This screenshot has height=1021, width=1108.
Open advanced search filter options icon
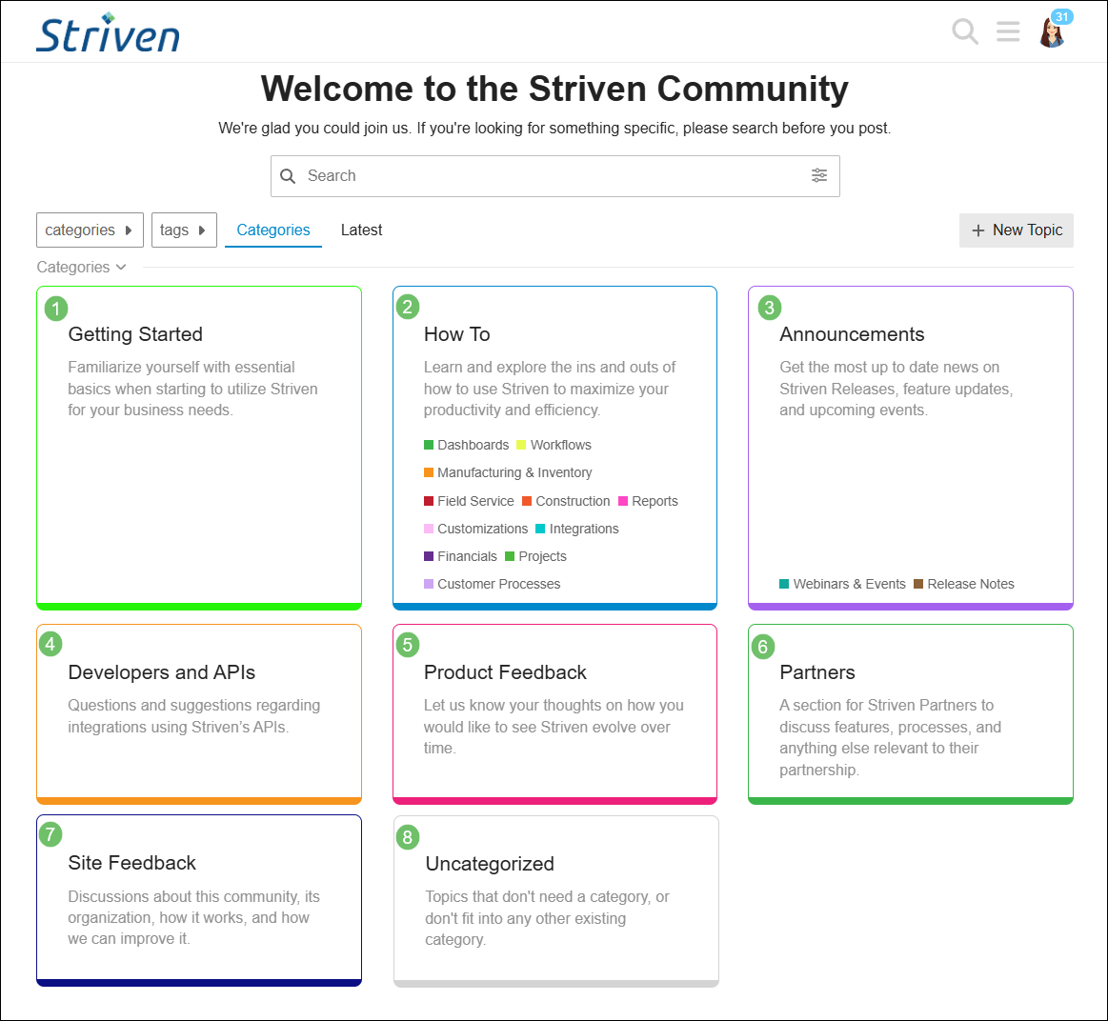click(819, 175)
